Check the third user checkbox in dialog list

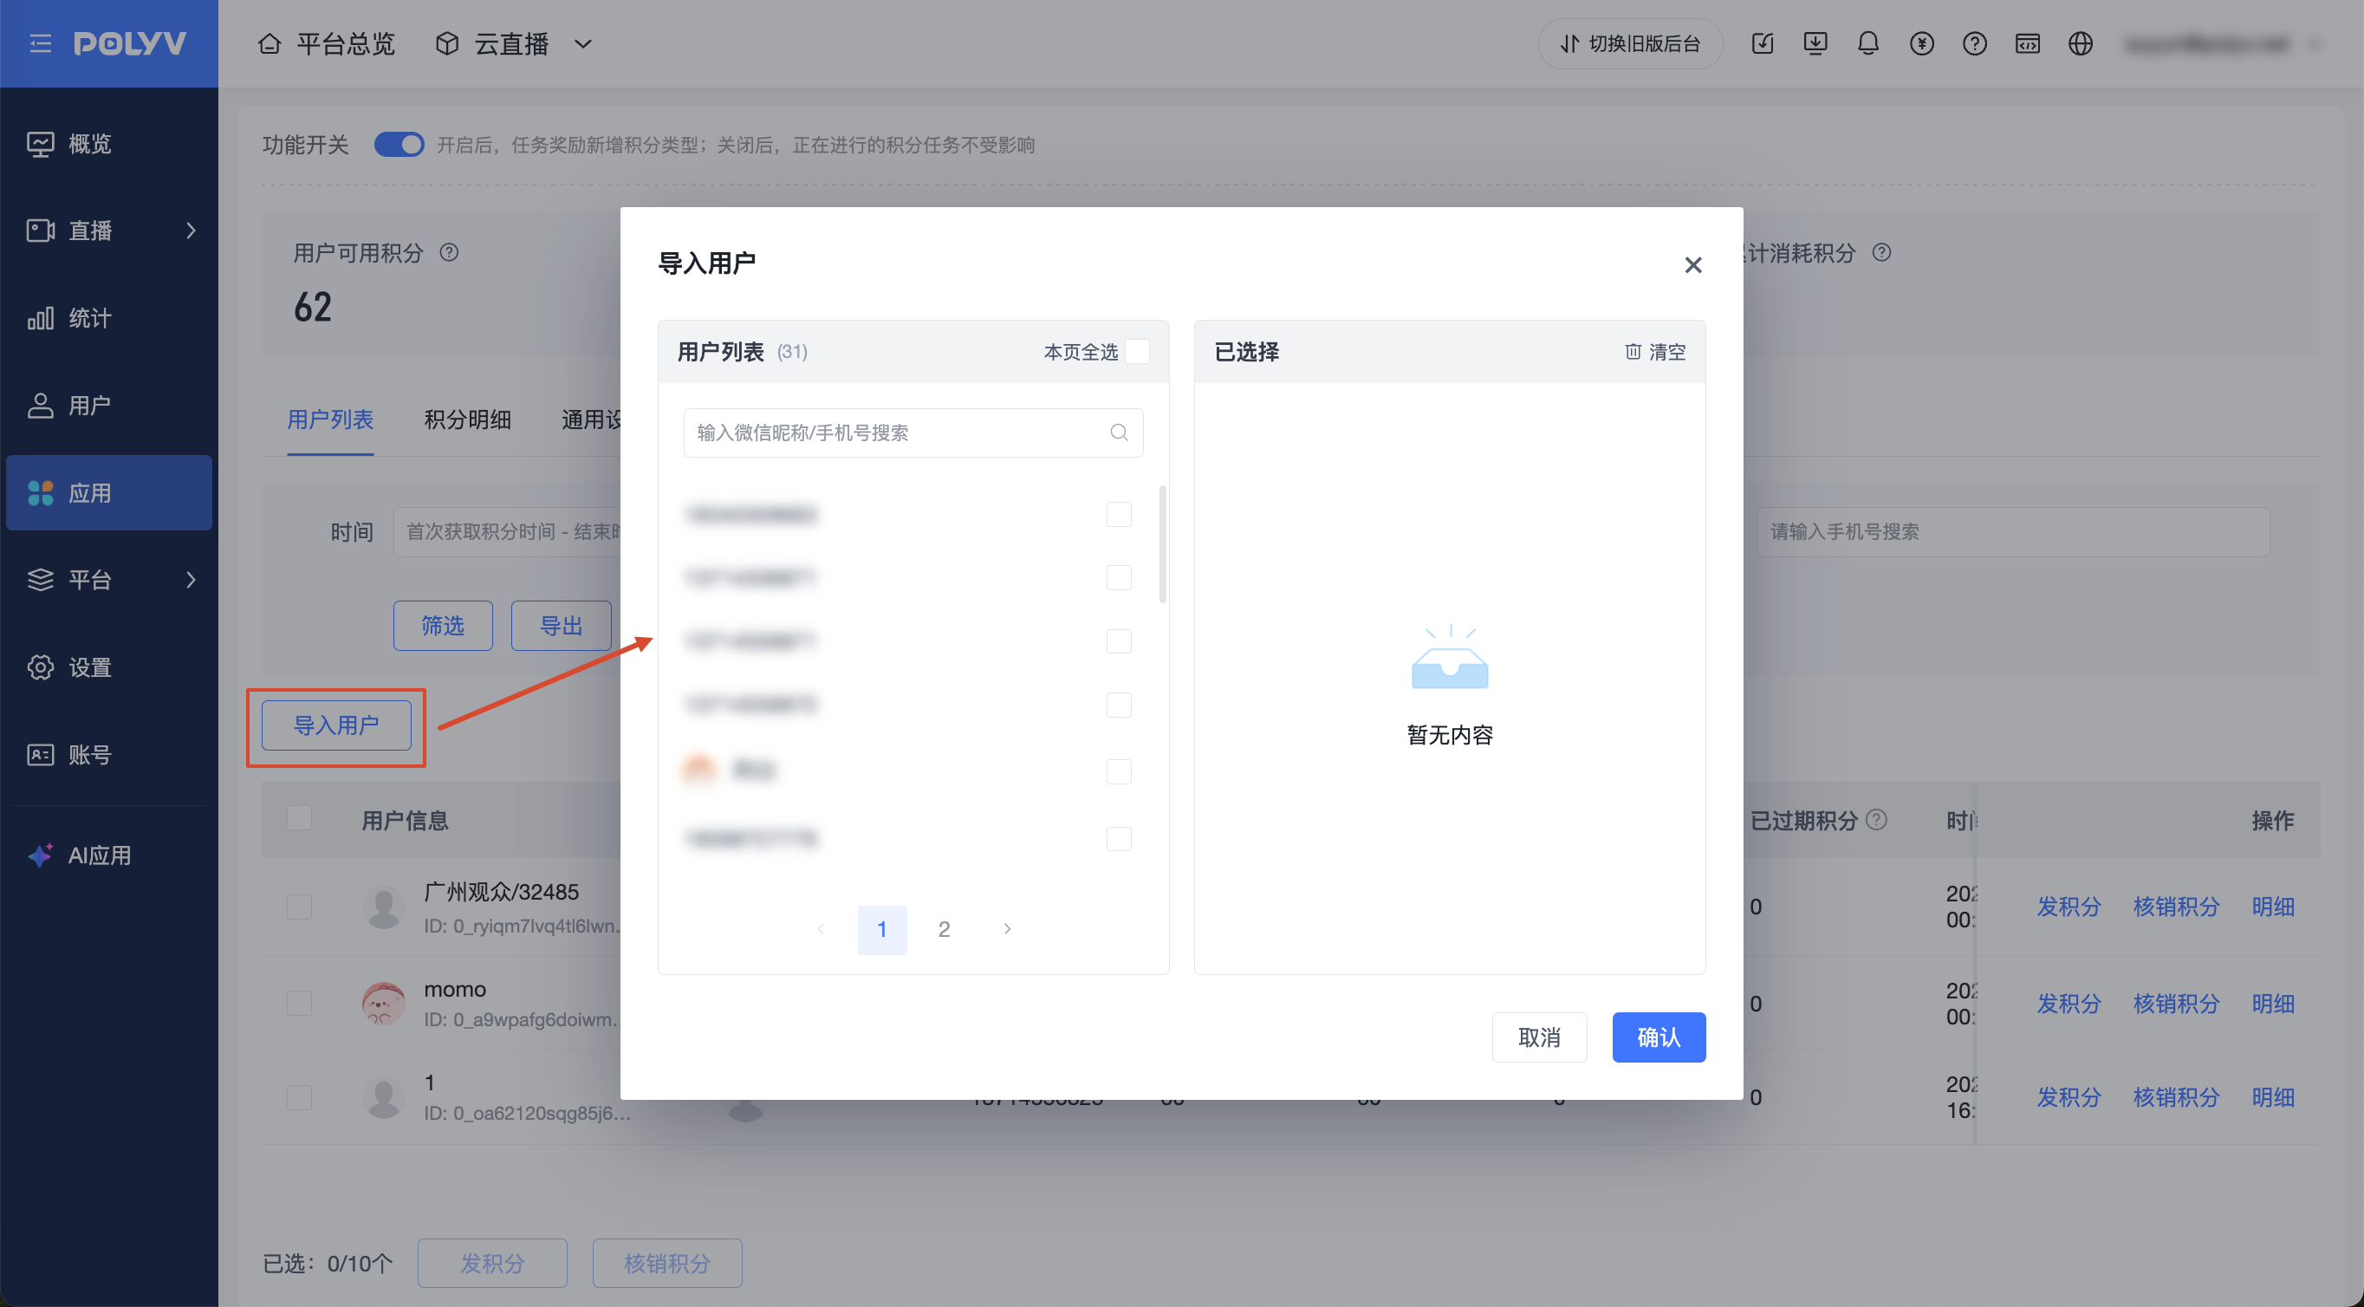1119,640
